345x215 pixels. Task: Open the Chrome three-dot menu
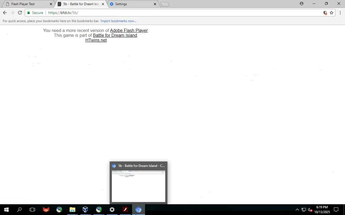pos(340,13)
